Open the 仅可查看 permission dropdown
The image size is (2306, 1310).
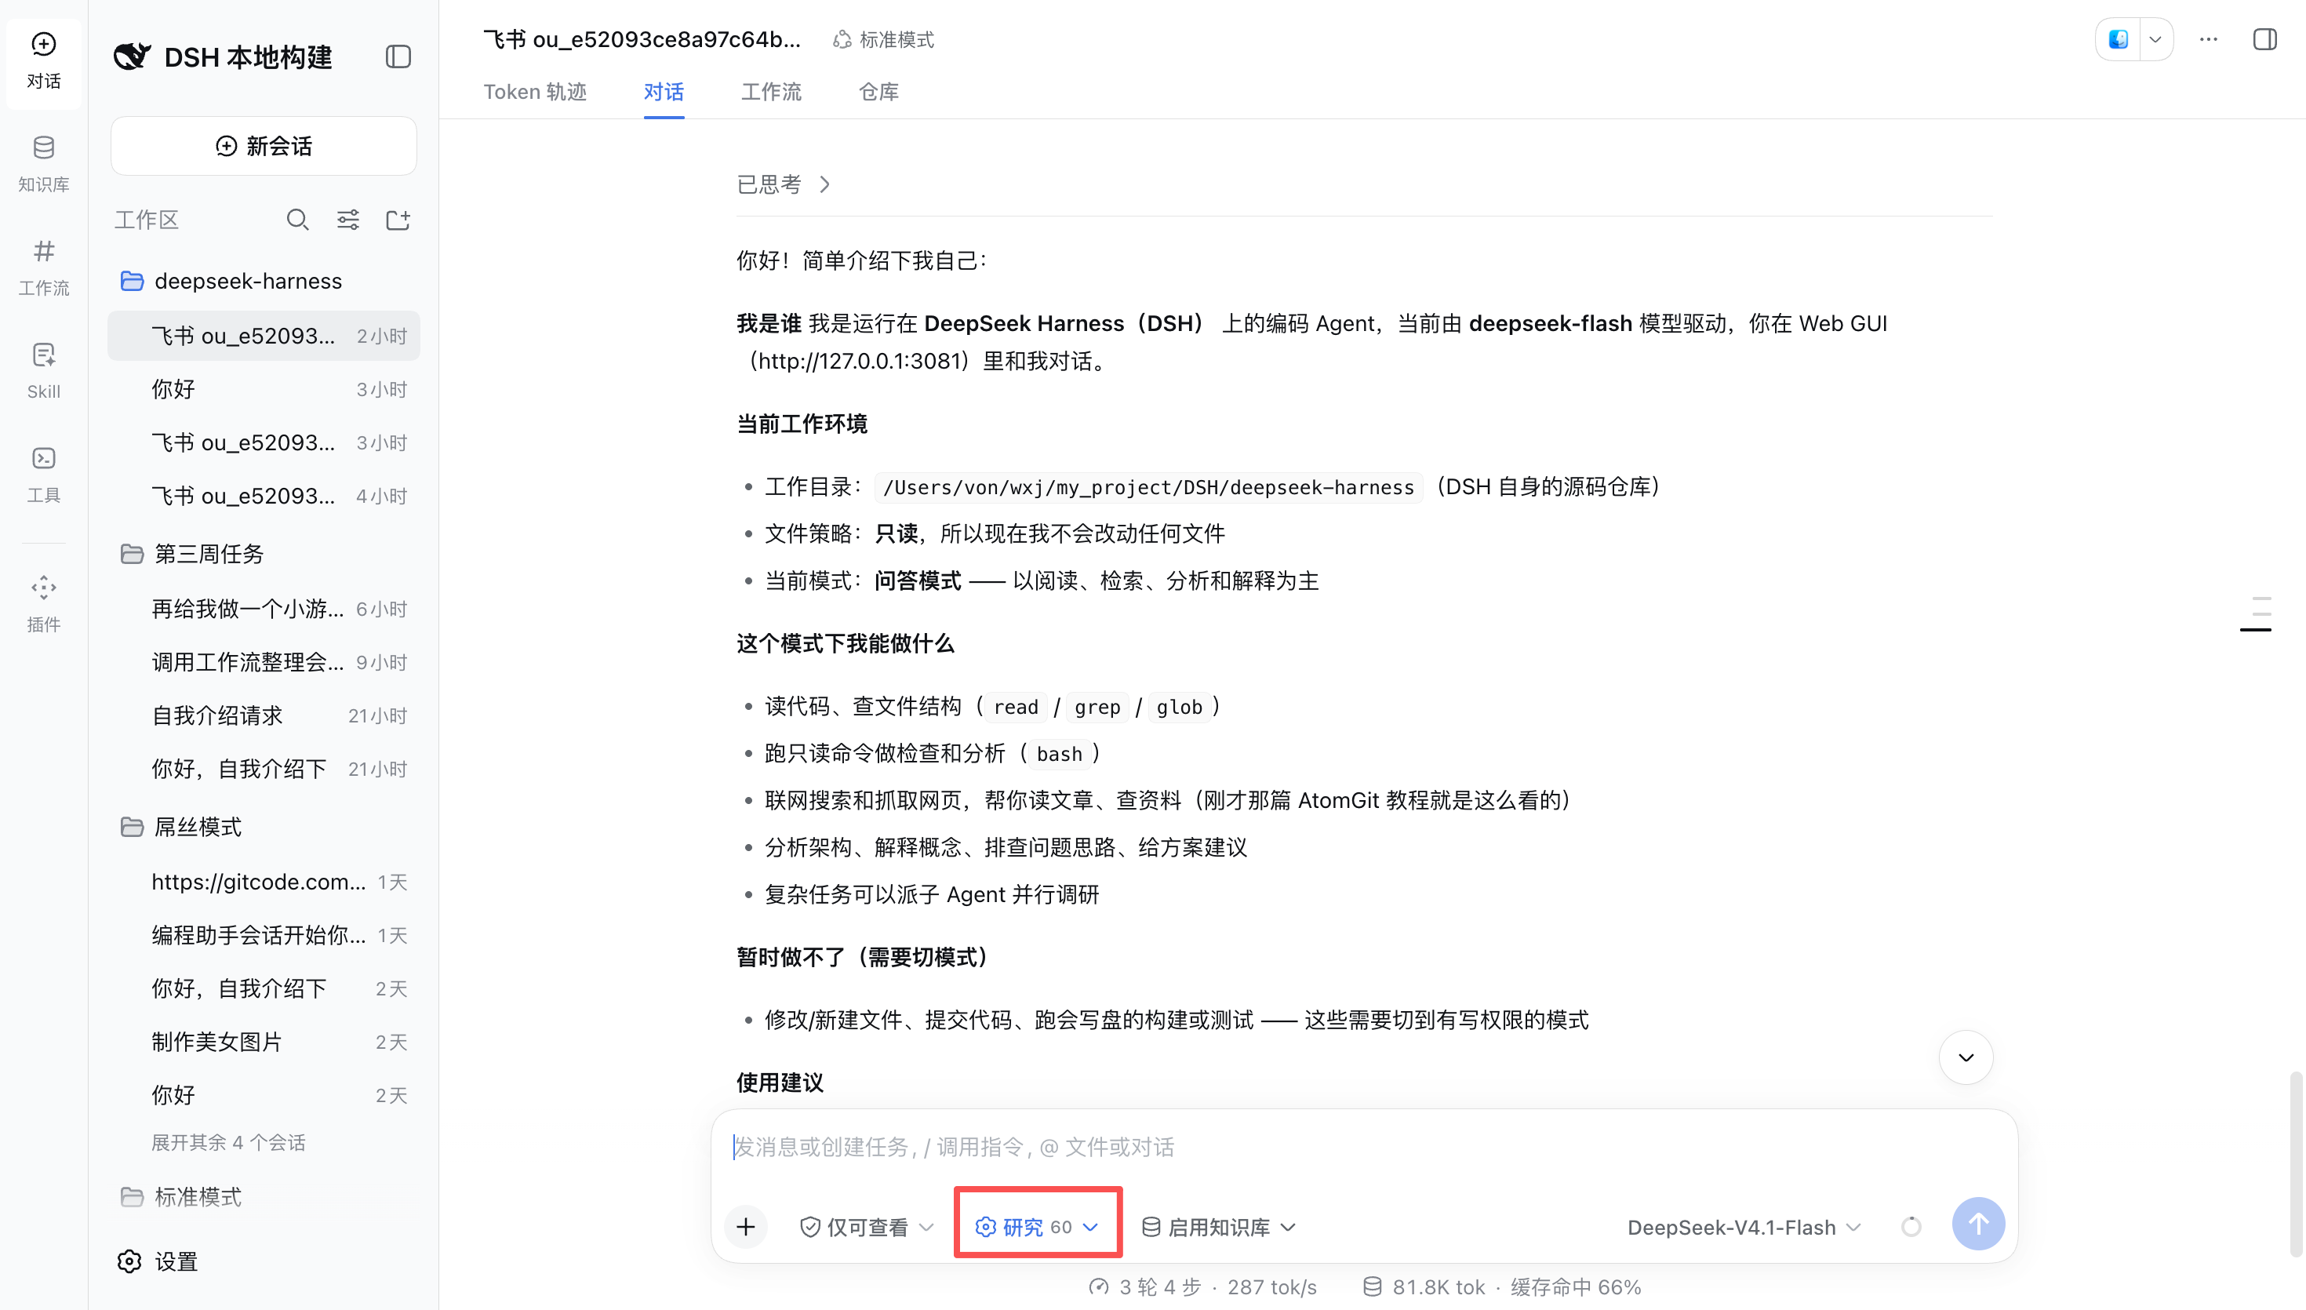pos(867,1227)
